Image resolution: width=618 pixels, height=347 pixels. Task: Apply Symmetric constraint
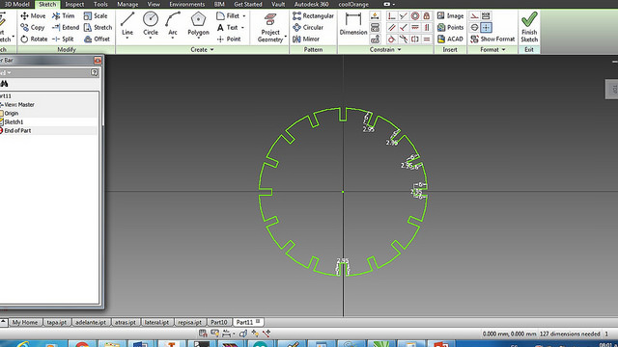pyautogui.click(x=415, y=39)
